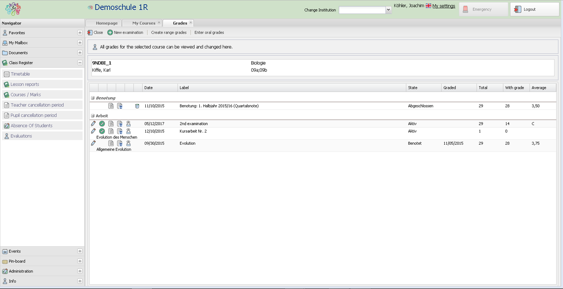The image size is (563, 289).
Task: Click text document icon for 2nd examination
Action: [120, 123]
